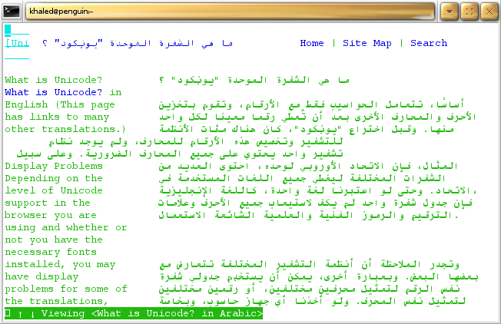Minimize the terminal window
Screen dimensions: 501x324
click(451, 11)
